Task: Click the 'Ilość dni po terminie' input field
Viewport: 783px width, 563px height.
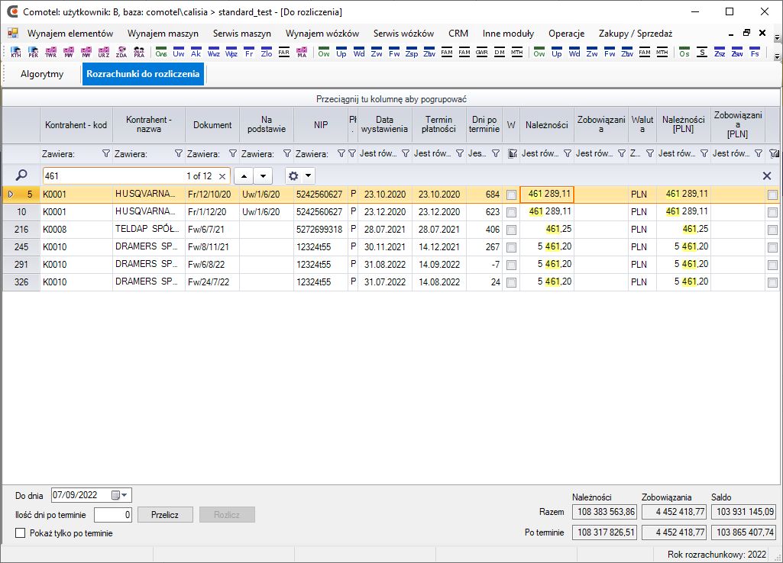Action: coord(113,515)
